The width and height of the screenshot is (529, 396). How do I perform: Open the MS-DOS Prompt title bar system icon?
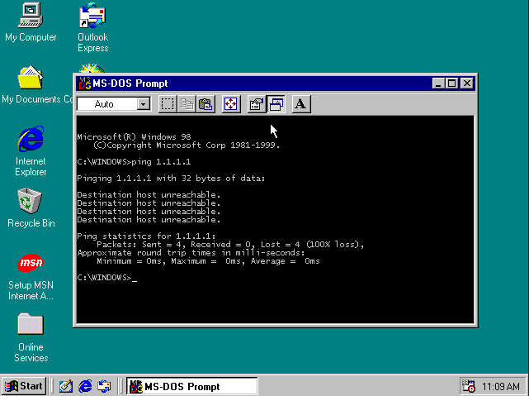coord(82,83)
